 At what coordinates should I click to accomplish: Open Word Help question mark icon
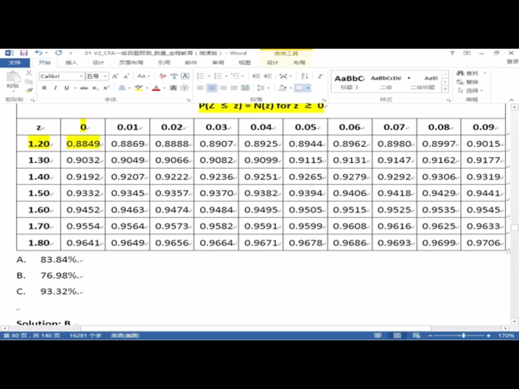452,53
